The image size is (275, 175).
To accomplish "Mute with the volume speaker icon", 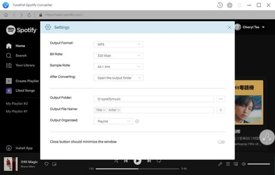I will point(243,164).
